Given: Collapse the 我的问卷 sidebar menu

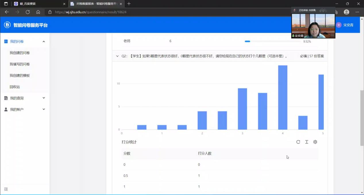Looking at the screenshot, I should click(x=44, y=42).
